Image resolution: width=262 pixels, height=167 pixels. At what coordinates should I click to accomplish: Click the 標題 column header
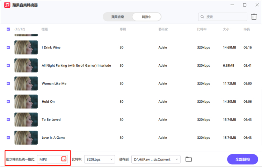click(x=45, y=29)
